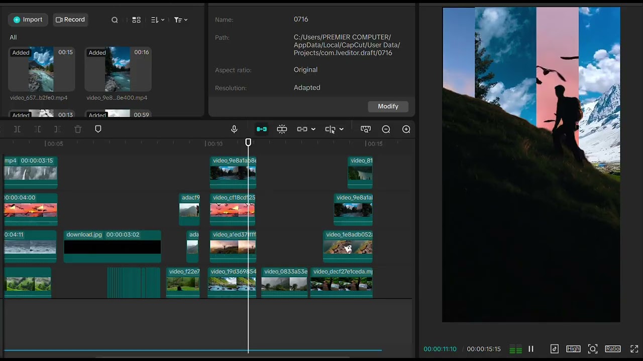The width and height of the screenshot is (643, 361).
Task: Click the total duration 00:00:15:15
Action: point(484,349)
